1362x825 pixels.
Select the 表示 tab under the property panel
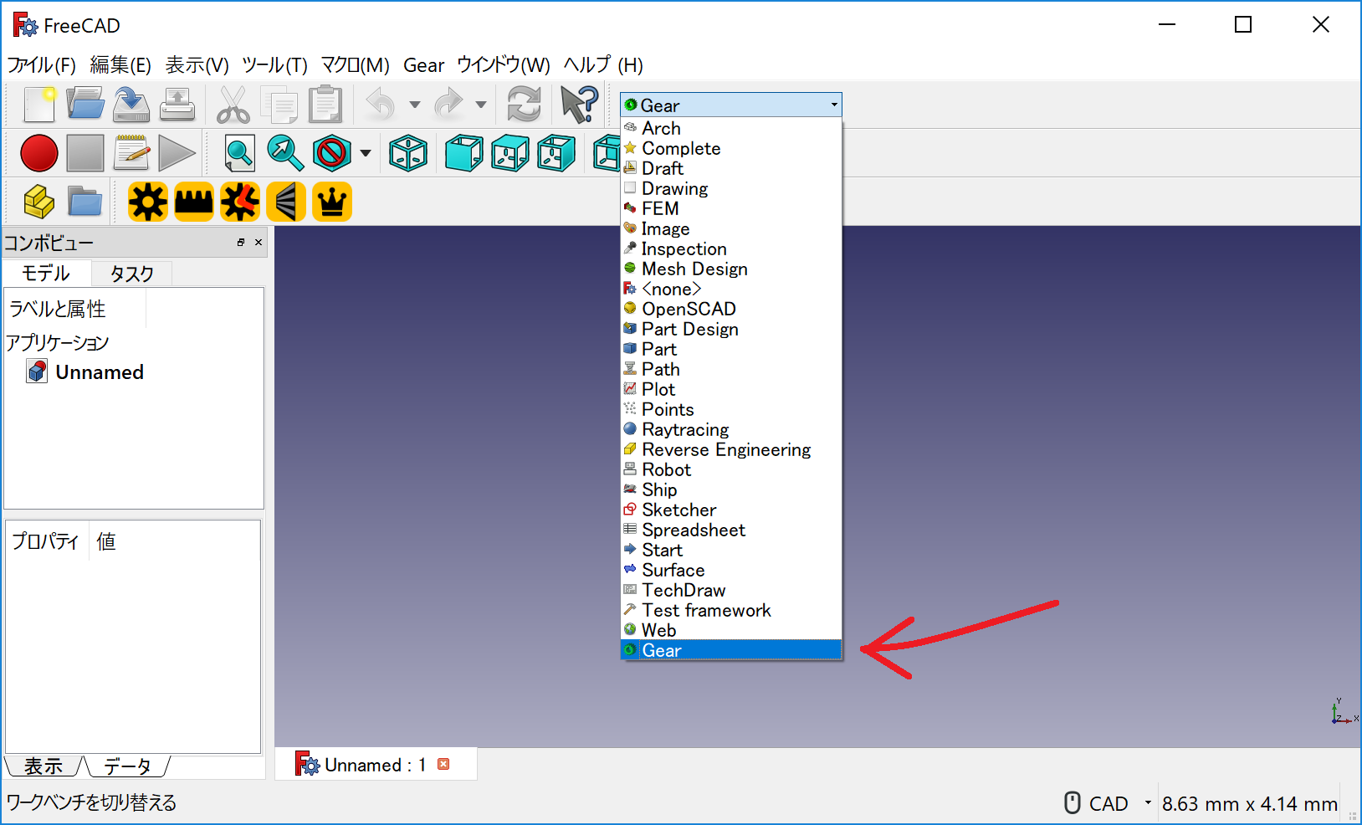(44, 766)
